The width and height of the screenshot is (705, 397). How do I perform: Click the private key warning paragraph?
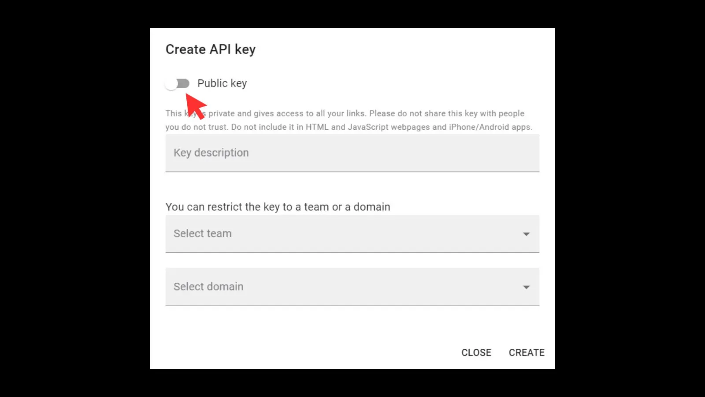click(x=349, y=120)
